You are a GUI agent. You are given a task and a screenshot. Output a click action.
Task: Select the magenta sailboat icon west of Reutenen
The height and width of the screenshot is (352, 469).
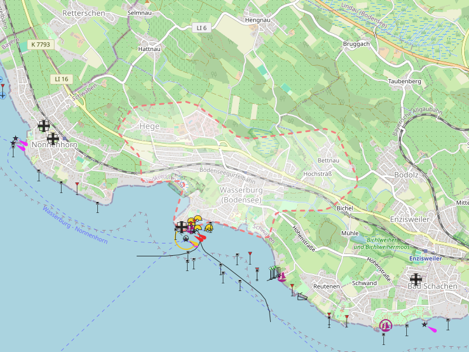click(x=281, y=276)
